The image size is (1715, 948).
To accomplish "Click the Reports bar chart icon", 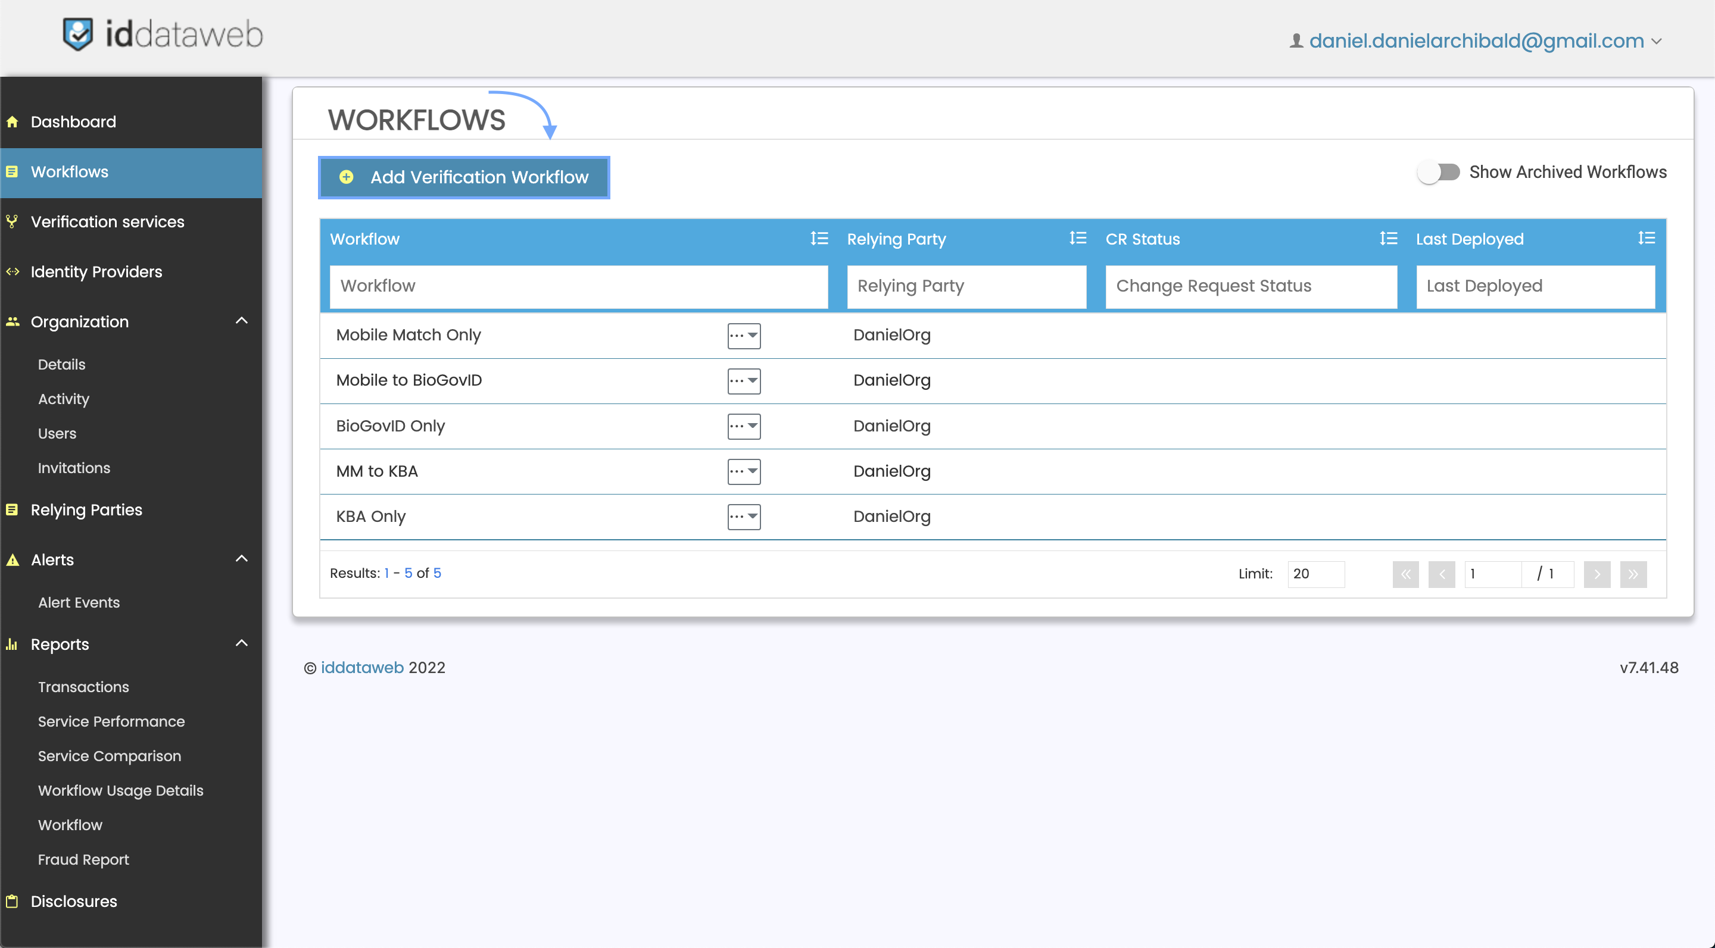I will [x=13, y=644].
